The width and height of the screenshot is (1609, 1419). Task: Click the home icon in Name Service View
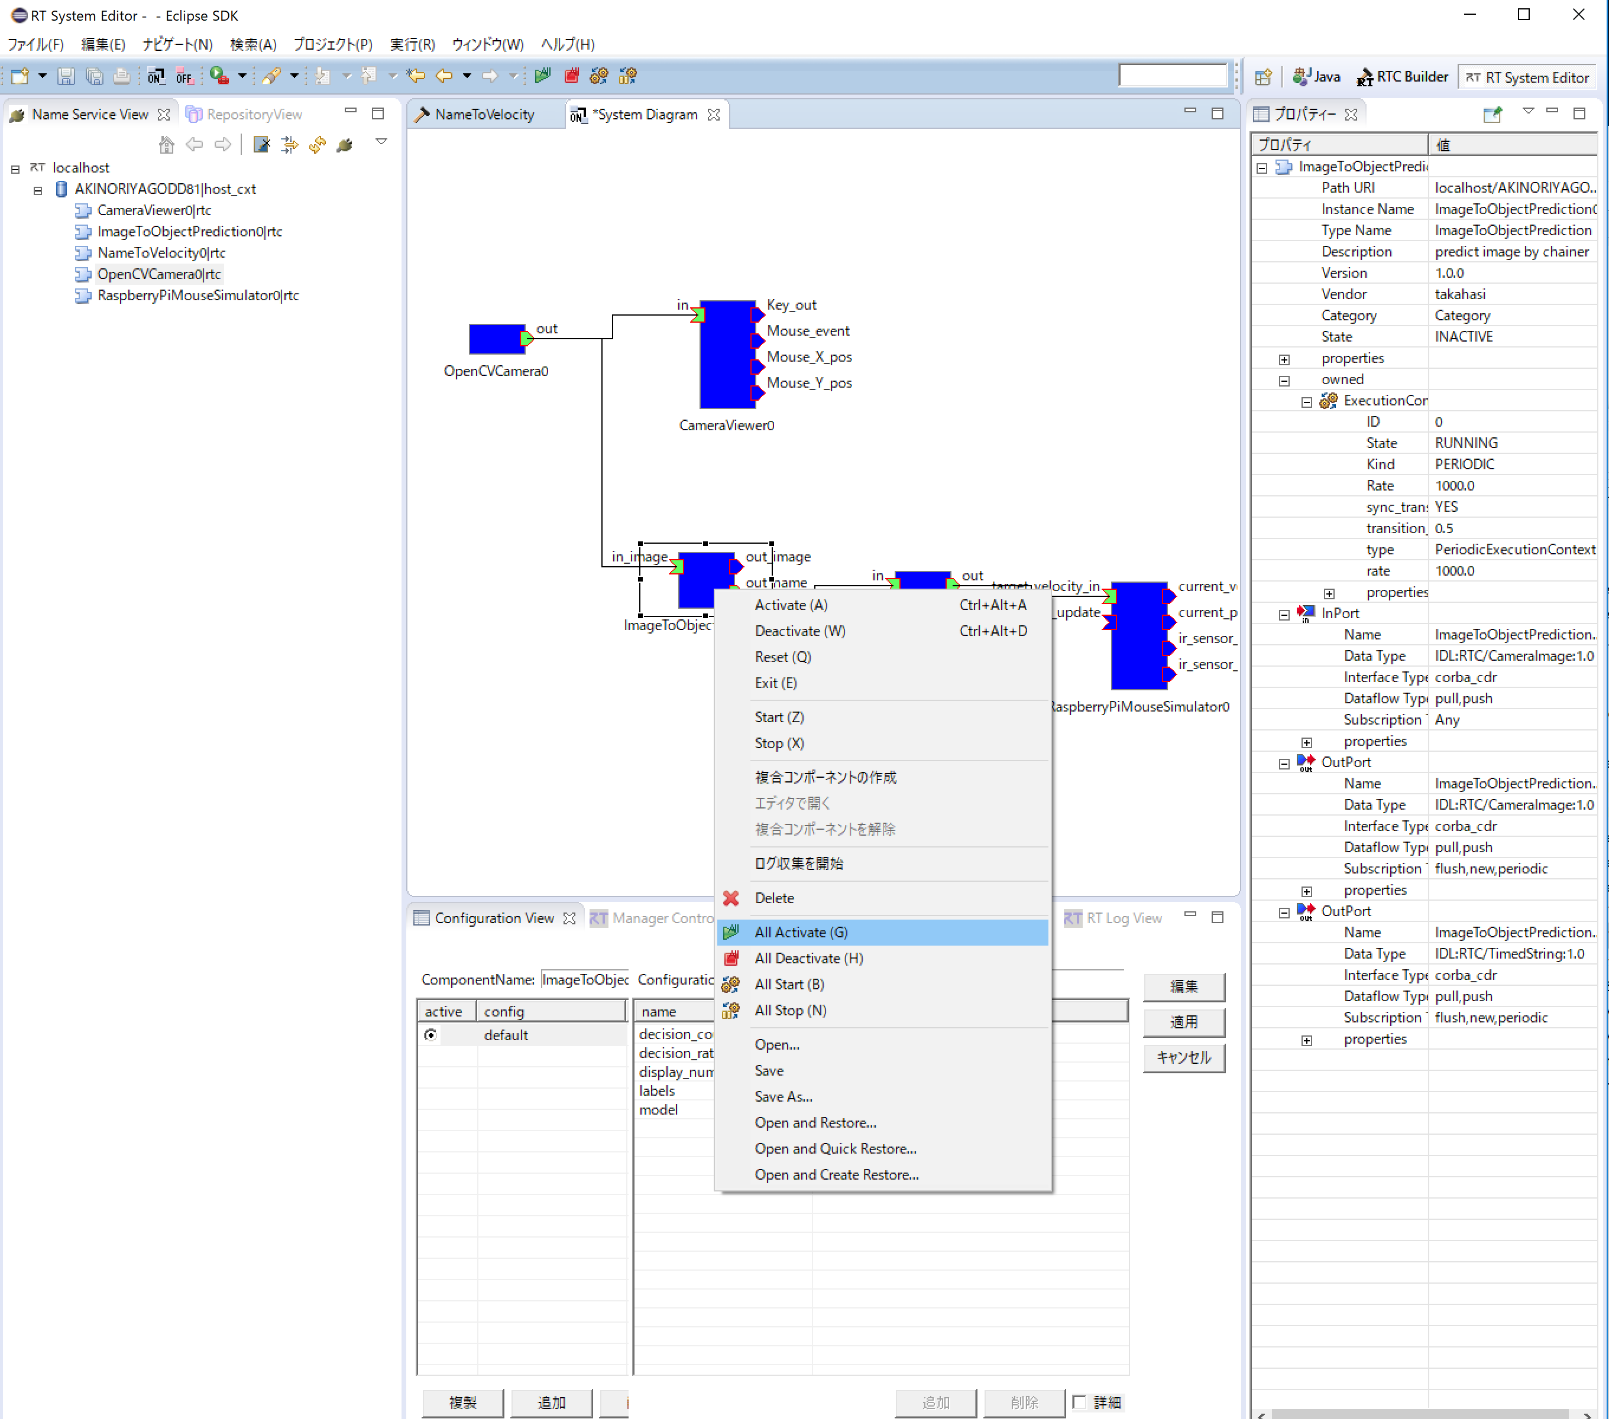pyautogui.click(x=166, y=145)
